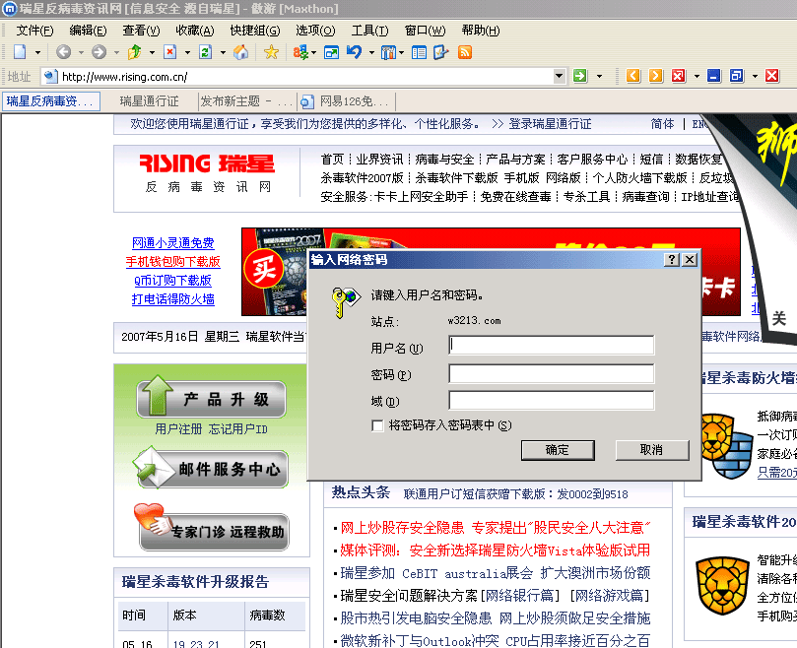The height and width of the screenshot is (648, 797).
Task: Open new page dropdown arrow
Action: [37, 52]
